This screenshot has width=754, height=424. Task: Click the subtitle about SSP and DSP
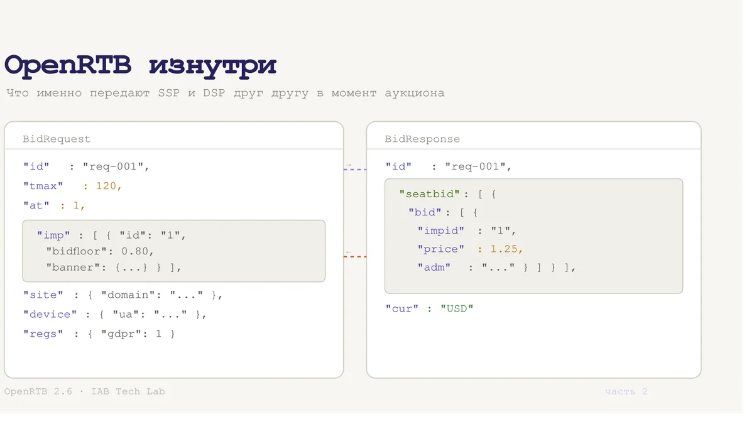[226, 93]
